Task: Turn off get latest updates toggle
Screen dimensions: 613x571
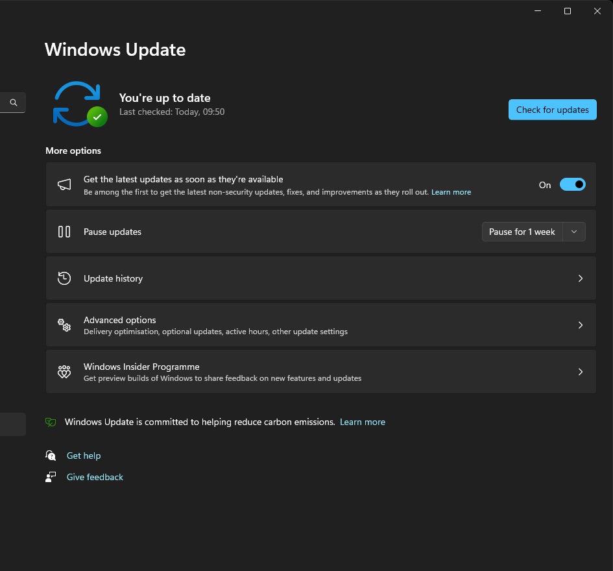Action: click(572, 184)
